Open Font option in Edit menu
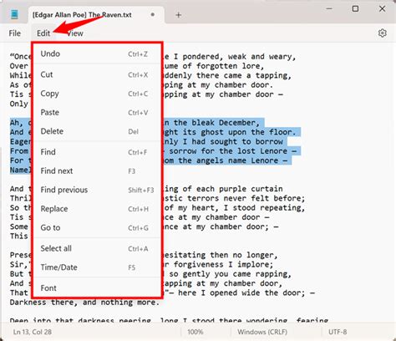Screen dimensions: 396x341 point(97,288)
